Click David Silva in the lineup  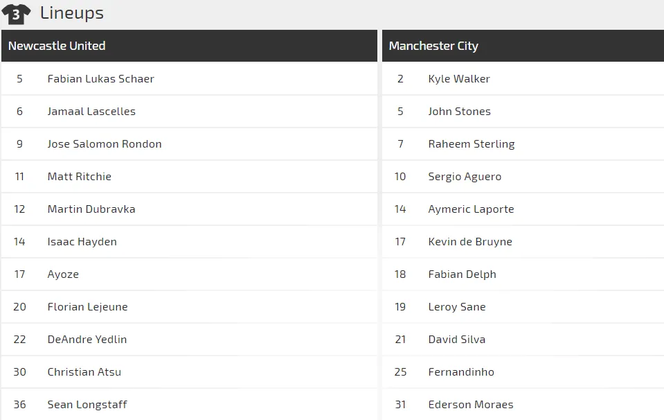[457, 340]
